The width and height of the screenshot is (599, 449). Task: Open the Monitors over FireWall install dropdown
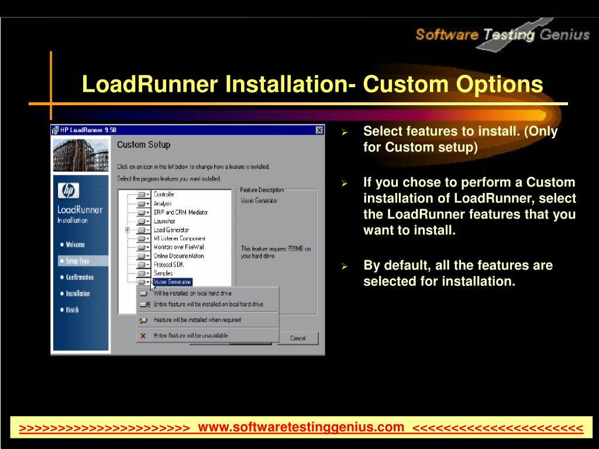tap(144, 247)
